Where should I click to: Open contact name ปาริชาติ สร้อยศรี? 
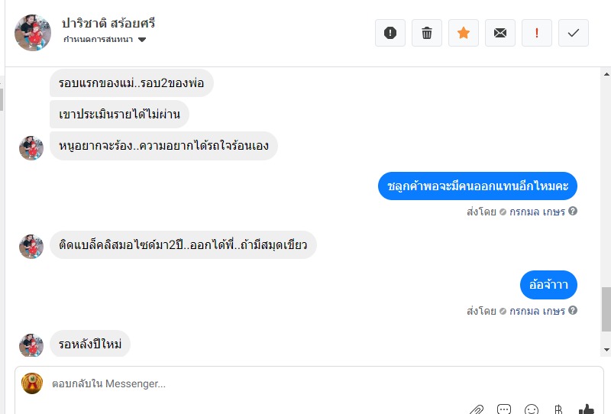tap(108, 23)
